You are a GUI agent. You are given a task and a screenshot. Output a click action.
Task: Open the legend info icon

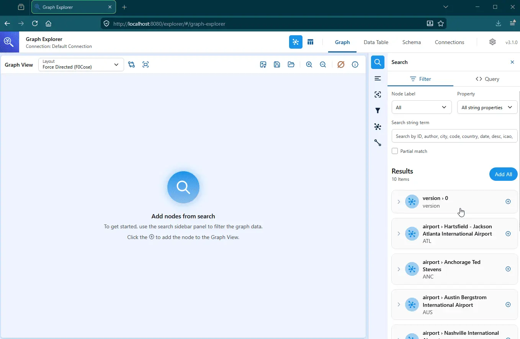[355, 65]
